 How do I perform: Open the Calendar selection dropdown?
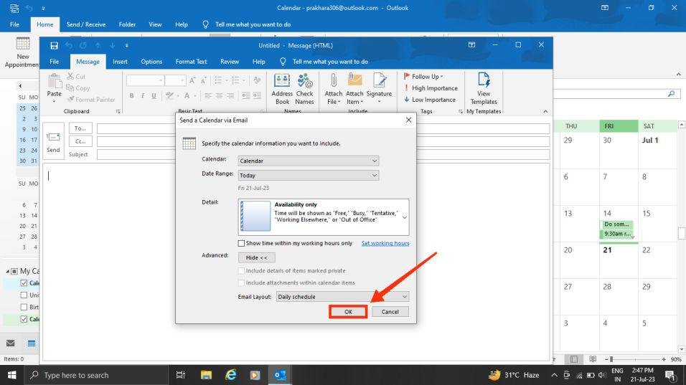pyautogui.click(x=309, y=161)
